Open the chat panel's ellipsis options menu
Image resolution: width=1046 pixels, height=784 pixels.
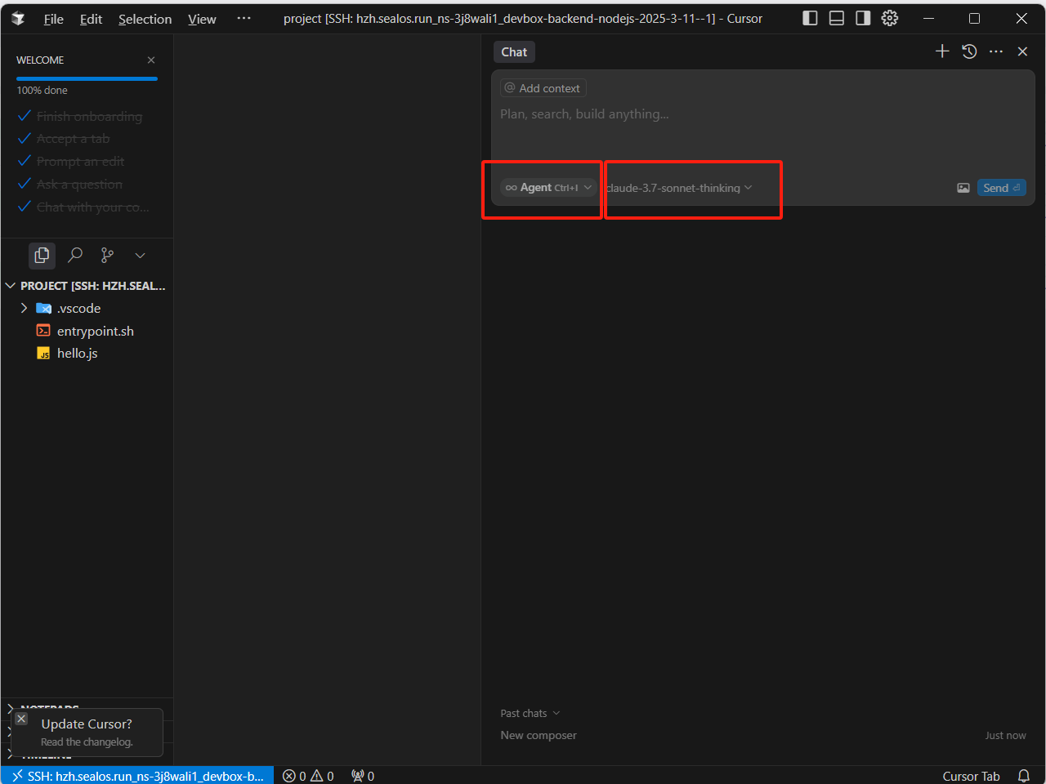(996, 51)
